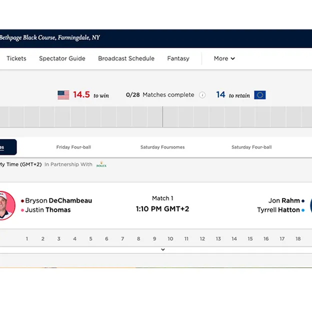Image resolution: width=312 pixels, height=312 pixels.
Task: Select hole 1 on scorecard
Action: [27, 239]
